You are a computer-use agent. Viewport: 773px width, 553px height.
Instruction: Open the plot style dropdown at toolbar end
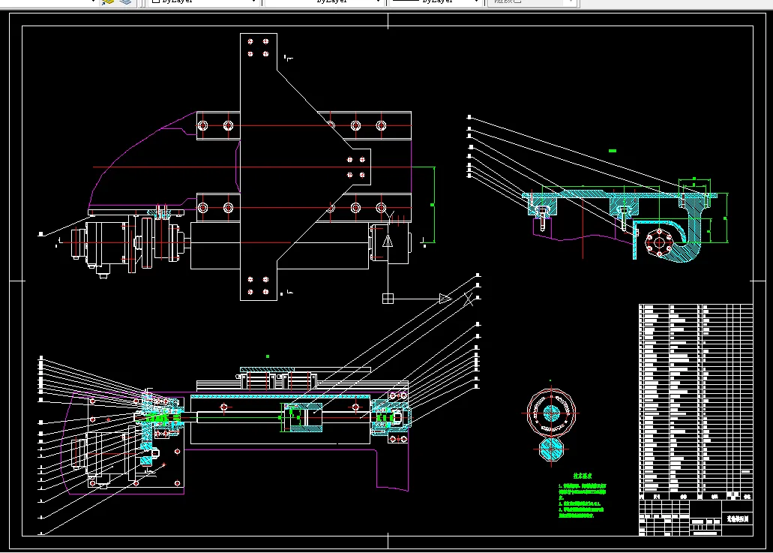(532, 2)
